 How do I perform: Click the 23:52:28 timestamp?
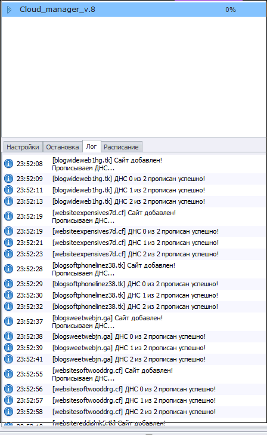click(30, 269)
